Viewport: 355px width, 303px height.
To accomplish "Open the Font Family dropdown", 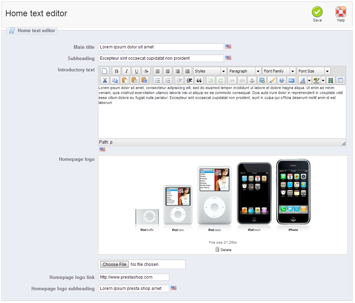I will tap(279, 71).
